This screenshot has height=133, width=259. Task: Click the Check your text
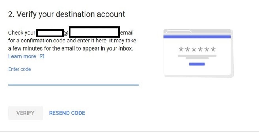coord(22,33)
